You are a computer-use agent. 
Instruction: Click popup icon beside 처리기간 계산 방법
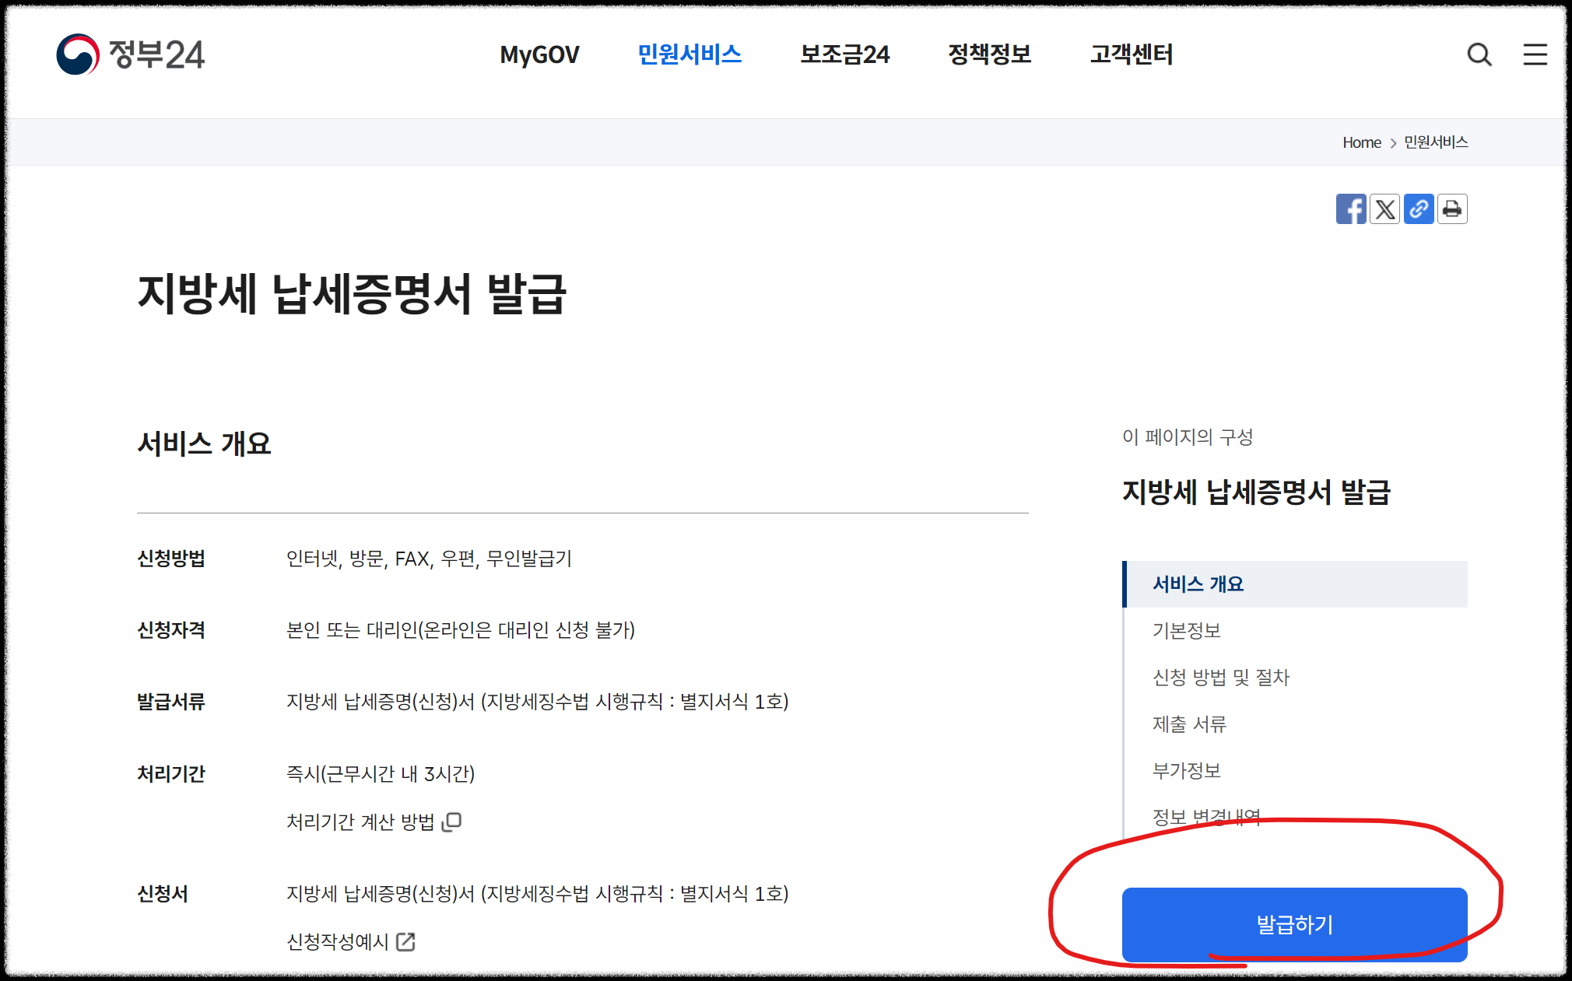452,822
